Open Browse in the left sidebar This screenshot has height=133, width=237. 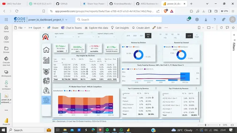click(6, 50)
